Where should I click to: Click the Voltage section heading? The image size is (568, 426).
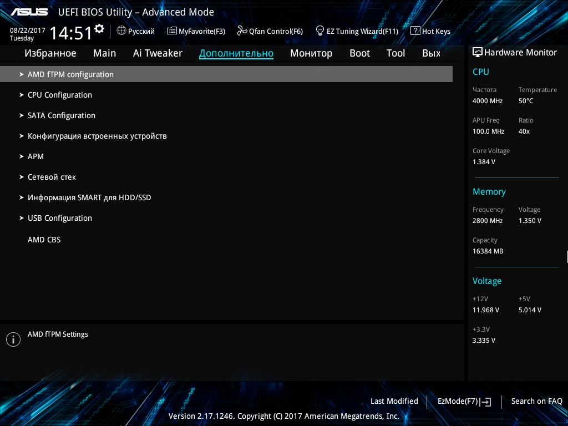(x=487, y=281)
